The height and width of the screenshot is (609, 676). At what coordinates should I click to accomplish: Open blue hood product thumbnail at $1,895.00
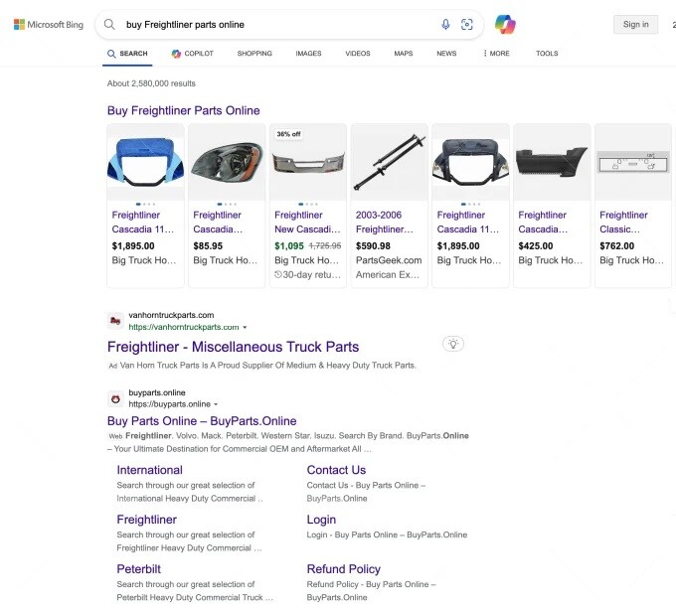point(146,163)
